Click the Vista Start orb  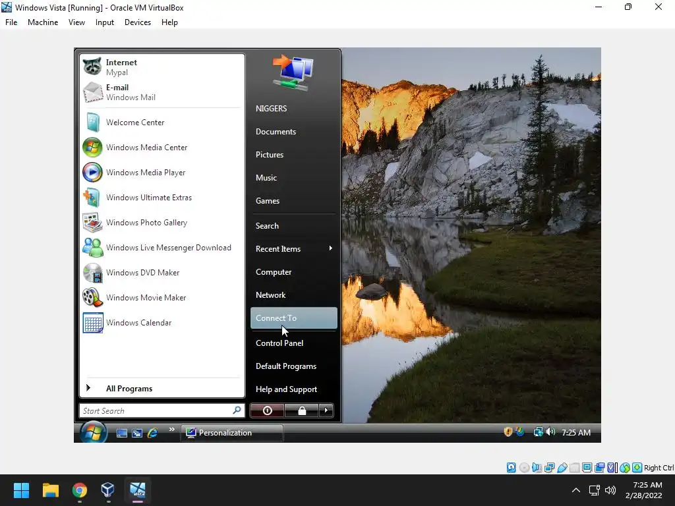coord(93,432)
